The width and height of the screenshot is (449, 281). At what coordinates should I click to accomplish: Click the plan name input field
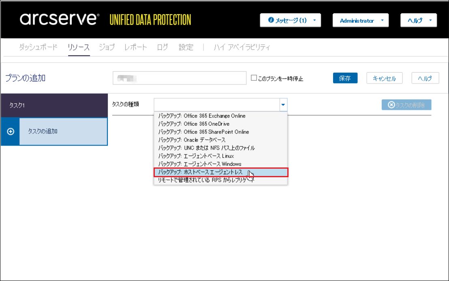point(180,78)
